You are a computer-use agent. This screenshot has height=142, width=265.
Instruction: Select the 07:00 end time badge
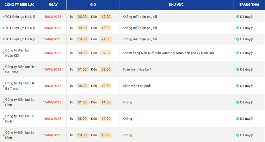(x=106, y=53)
